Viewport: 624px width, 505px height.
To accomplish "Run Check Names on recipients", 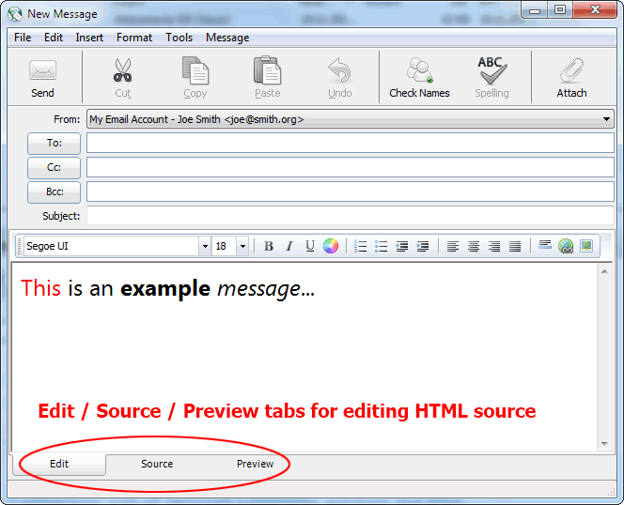I will [419, 78].
